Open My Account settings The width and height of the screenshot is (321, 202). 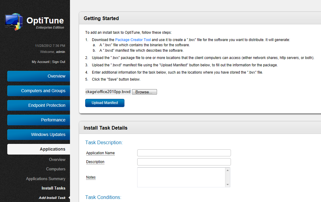[x=40, y=62]
